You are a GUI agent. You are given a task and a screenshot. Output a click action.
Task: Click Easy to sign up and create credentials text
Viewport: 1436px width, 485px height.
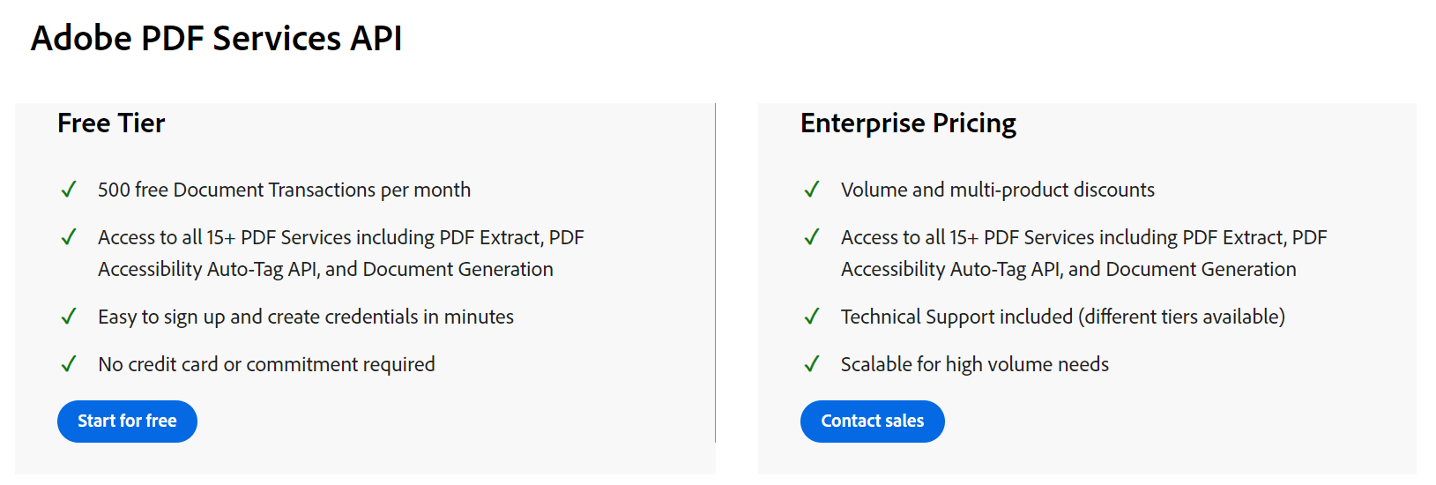pyautogui.click(x=305, y=317)
